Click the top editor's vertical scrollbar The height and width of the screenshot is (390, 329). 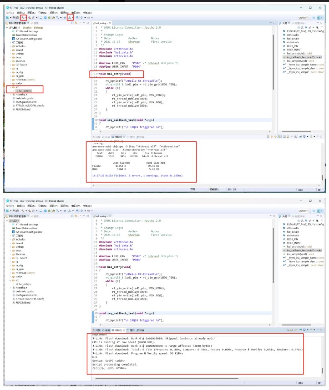[x=273, y=62]
